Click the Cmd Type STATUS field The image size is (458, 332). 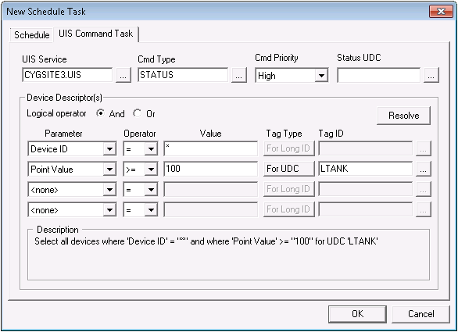point(183,75)
